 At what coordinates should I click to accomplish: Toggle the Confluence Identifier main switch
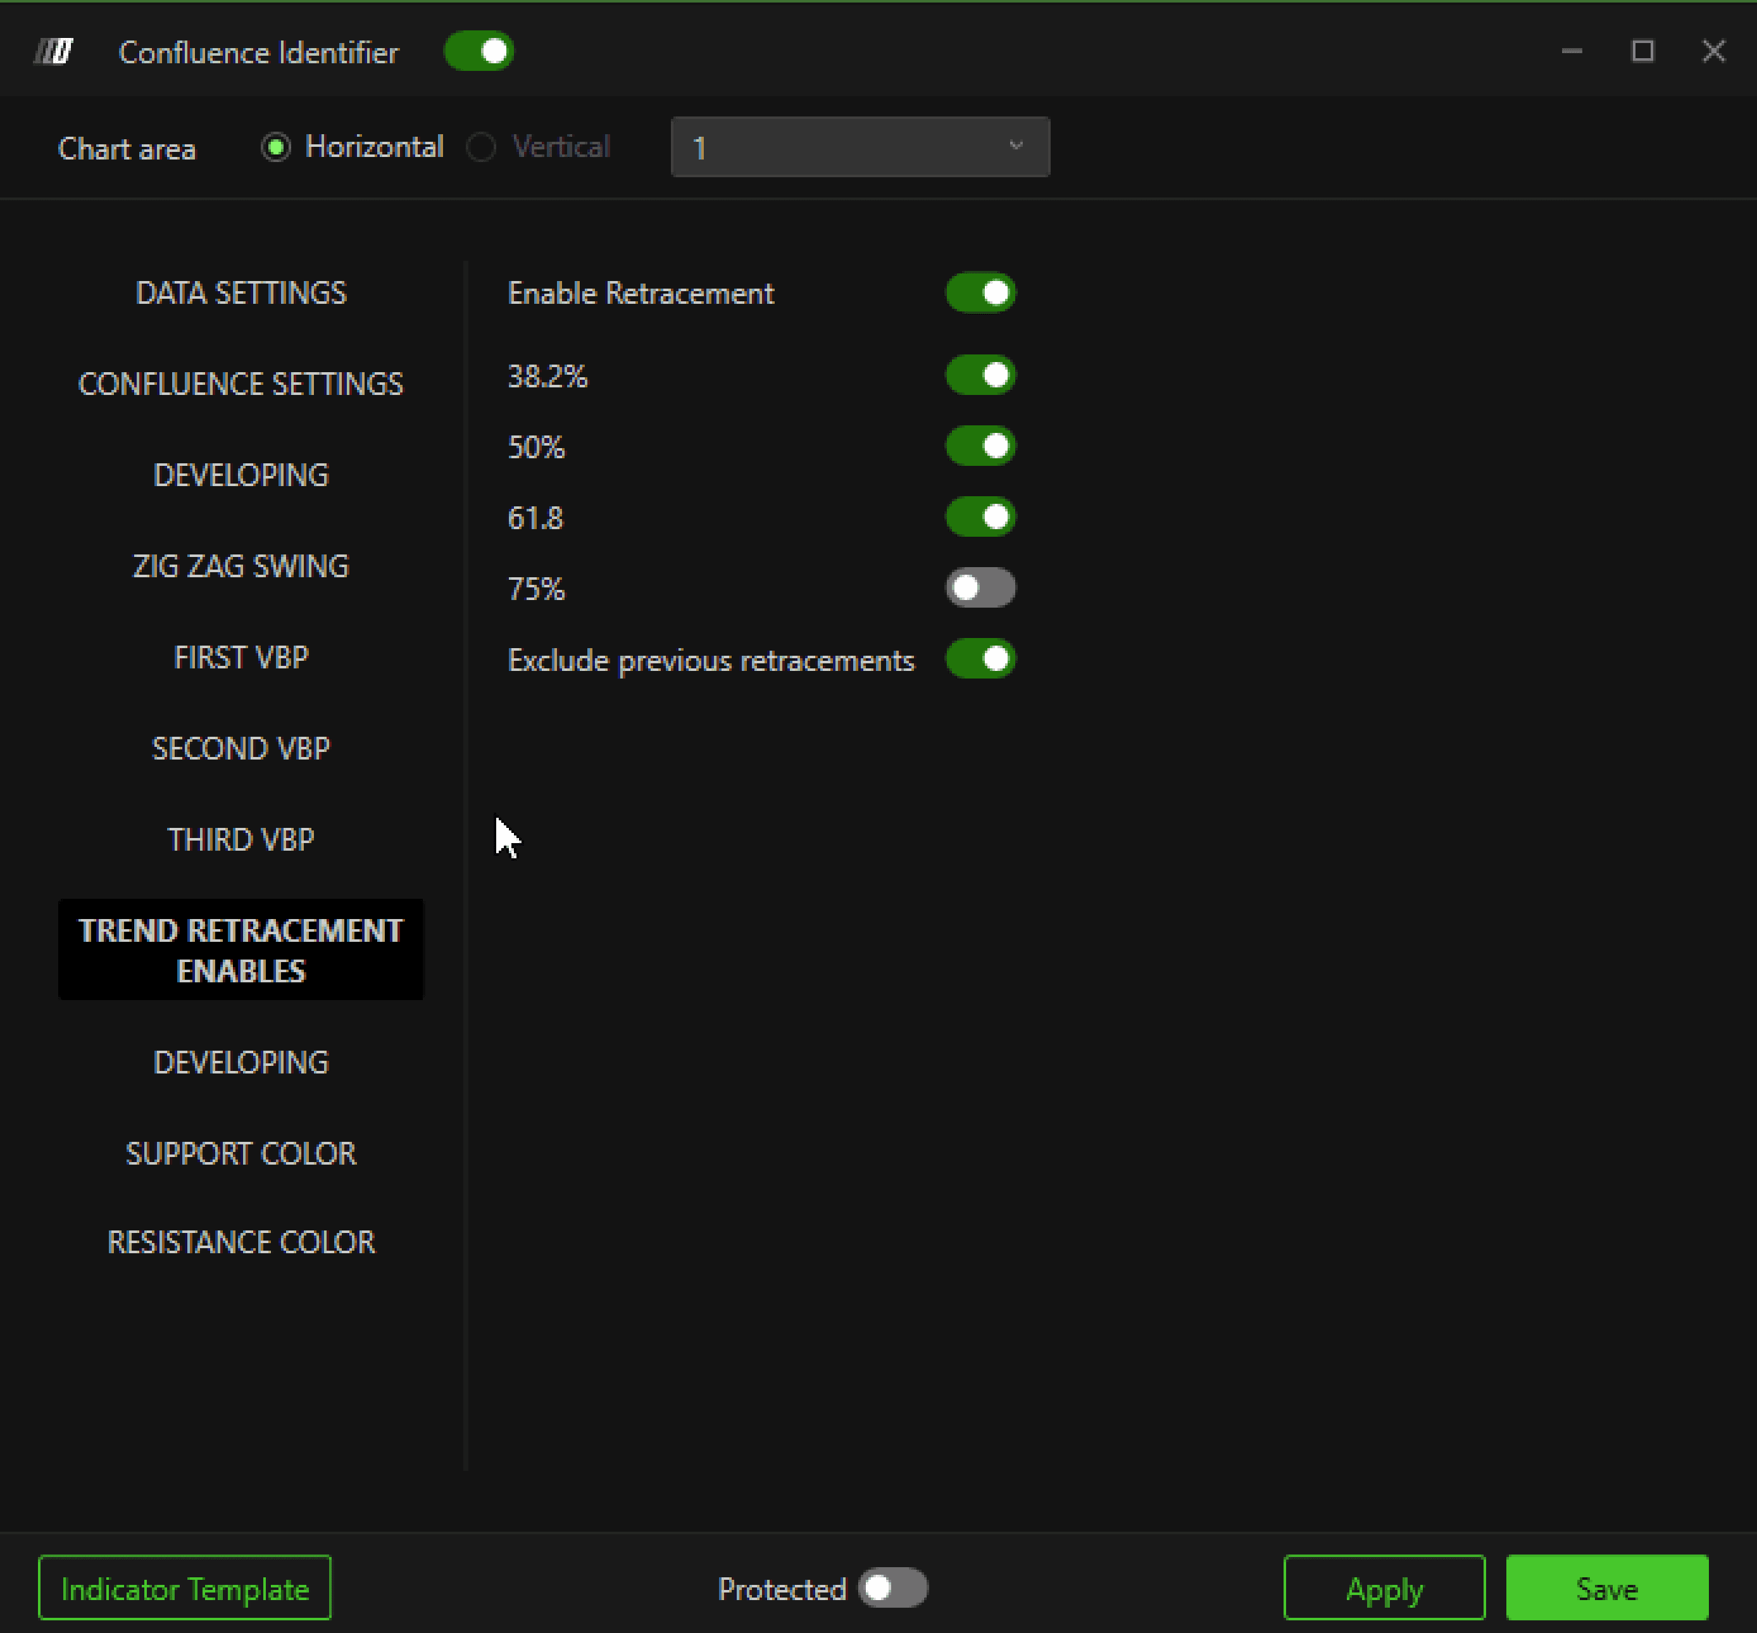point(478,51)
